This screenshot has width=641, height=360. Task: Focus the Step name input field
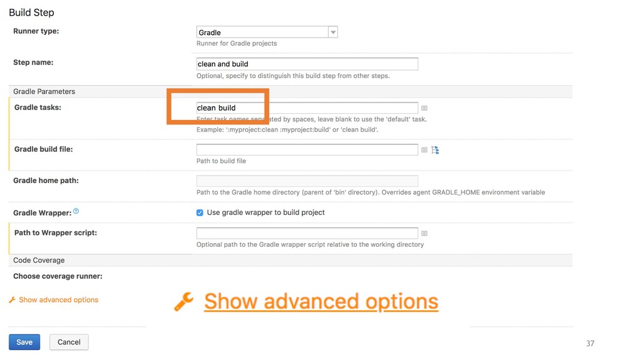pyautogui.click(x=307, y=64)
